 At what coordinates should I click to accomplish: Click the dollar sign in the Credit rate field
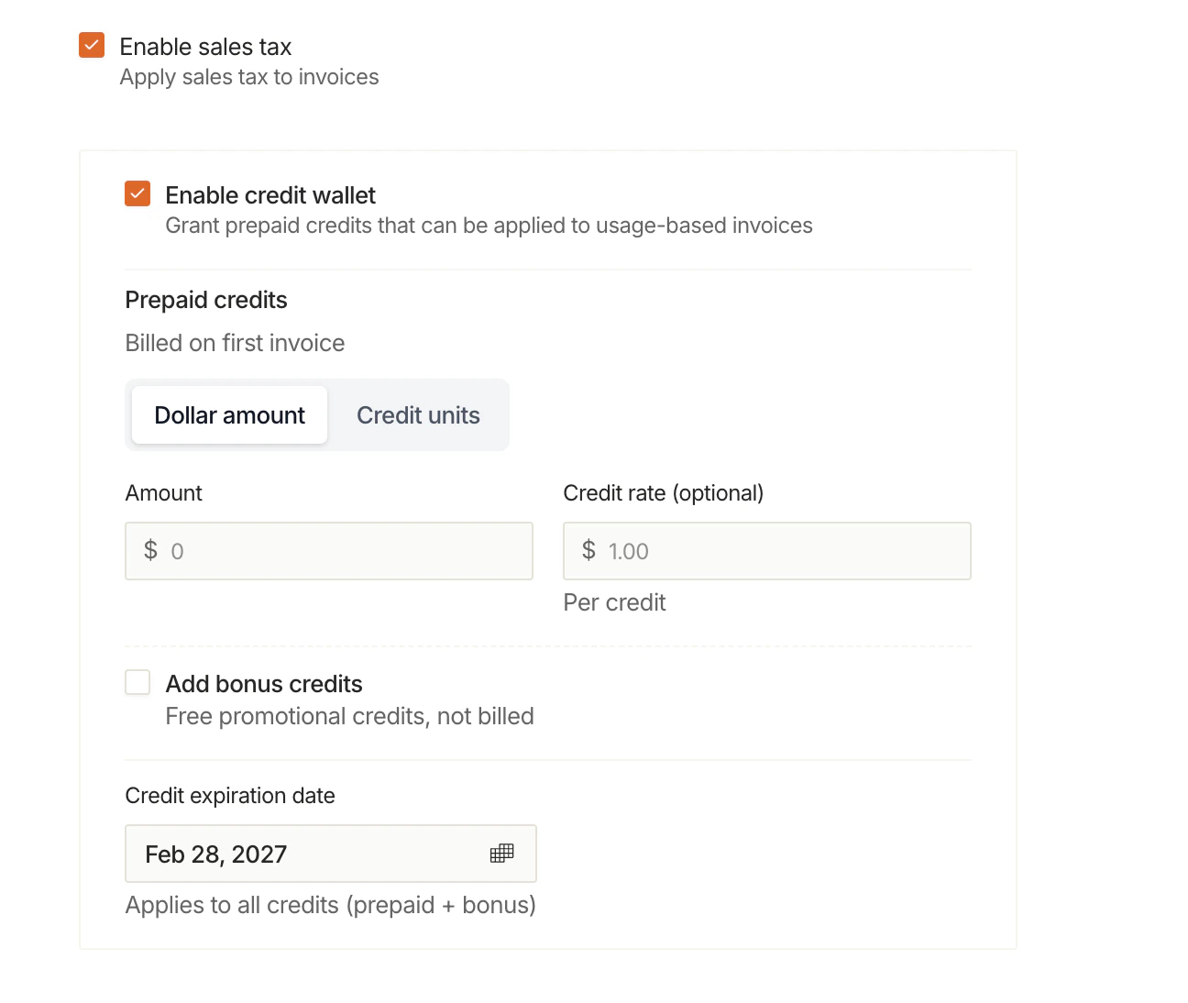click(589, 551)
